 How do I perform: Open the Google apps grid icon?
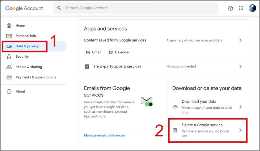click(241, 8)
